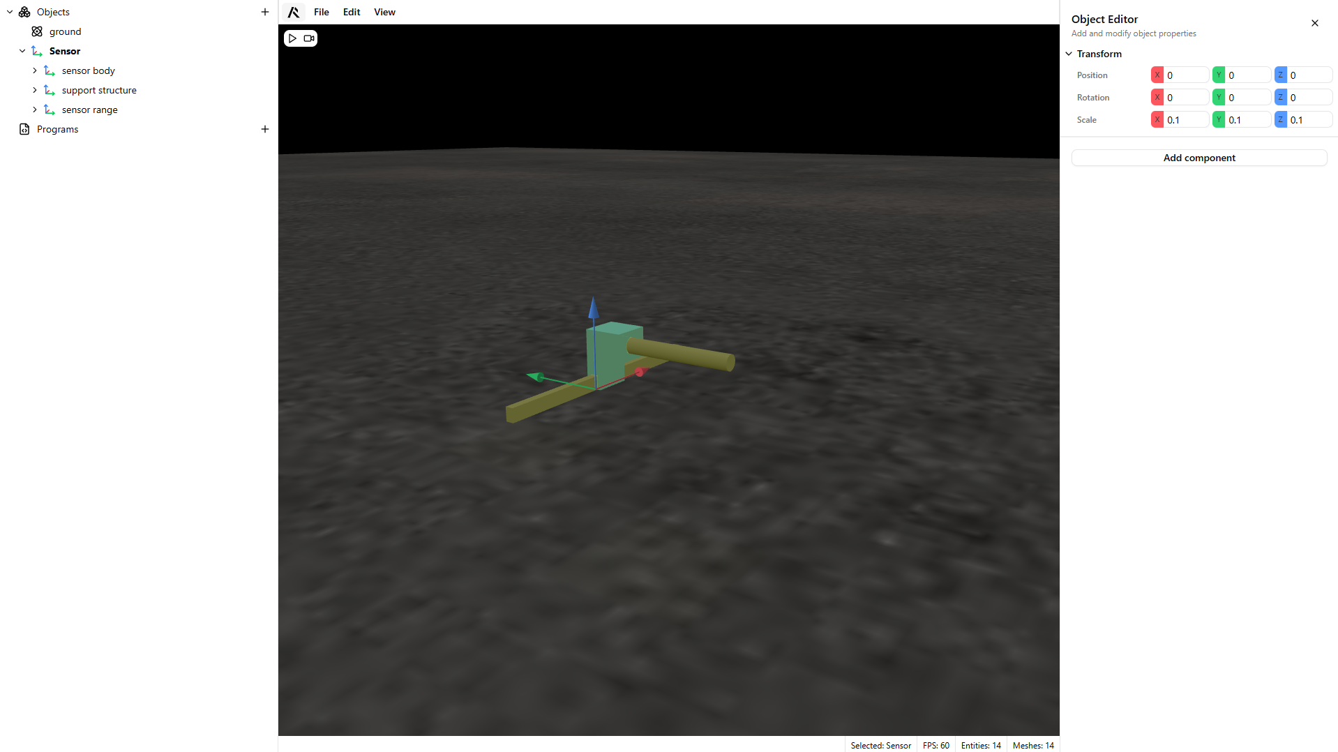Screen dimensions: 1338x752
Task: Click the play simulation icon
Action: (293, 38)
